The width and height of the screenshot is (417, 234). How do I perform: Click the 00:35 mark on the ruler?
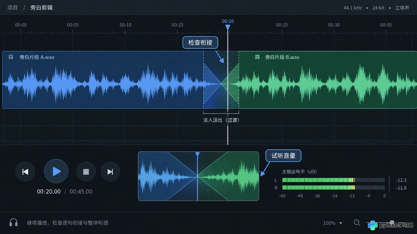pos(386,25)
